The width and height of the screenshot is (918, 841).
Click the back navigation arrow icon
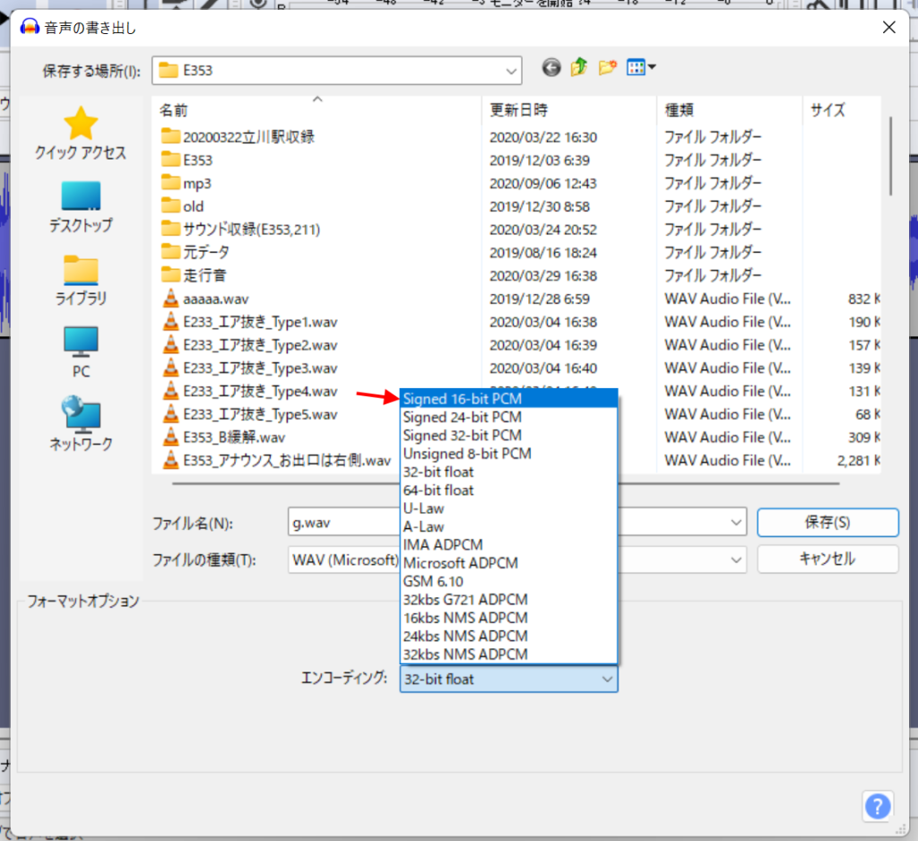click(551, 68)
